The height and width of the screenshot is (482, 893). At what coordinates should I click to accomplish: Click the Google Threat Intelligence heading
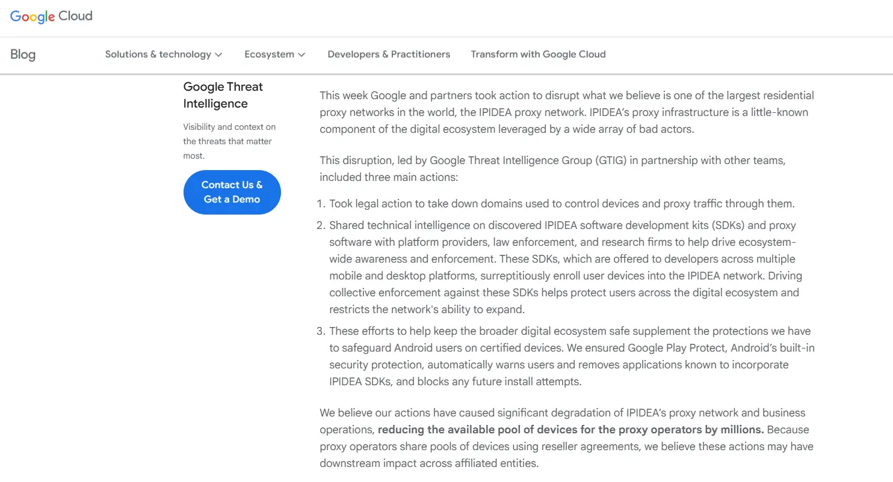pyautogui.click(x=223, y=95)
